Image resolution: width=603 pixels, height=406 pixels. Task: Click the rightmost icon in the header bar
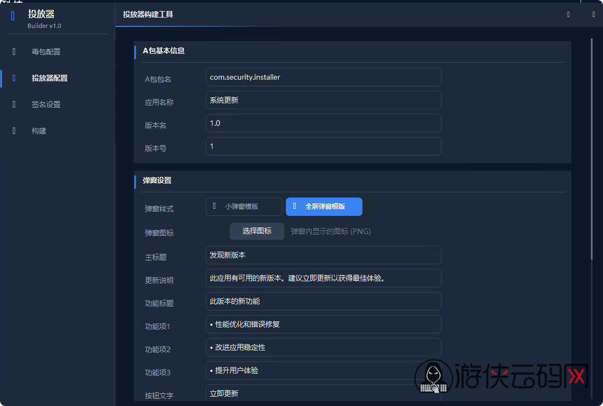click(593, 14)
